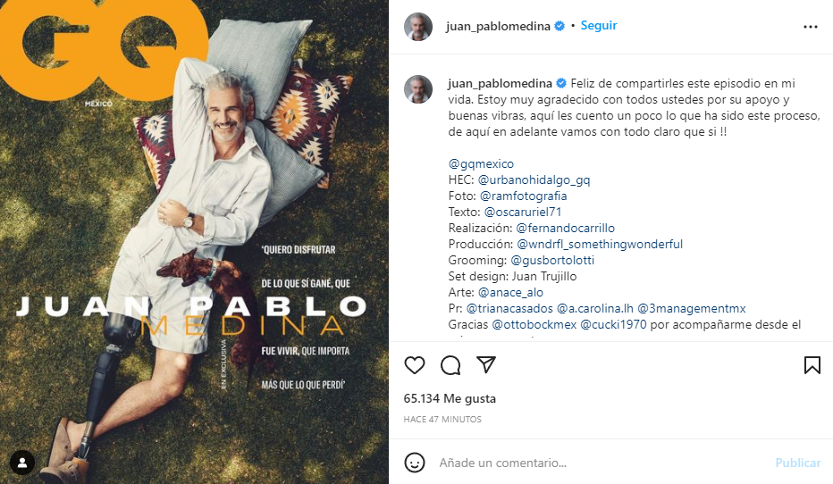Screen dimensions: 833x484
Task: Open the GQ cover photo
Action: (195, 242)
